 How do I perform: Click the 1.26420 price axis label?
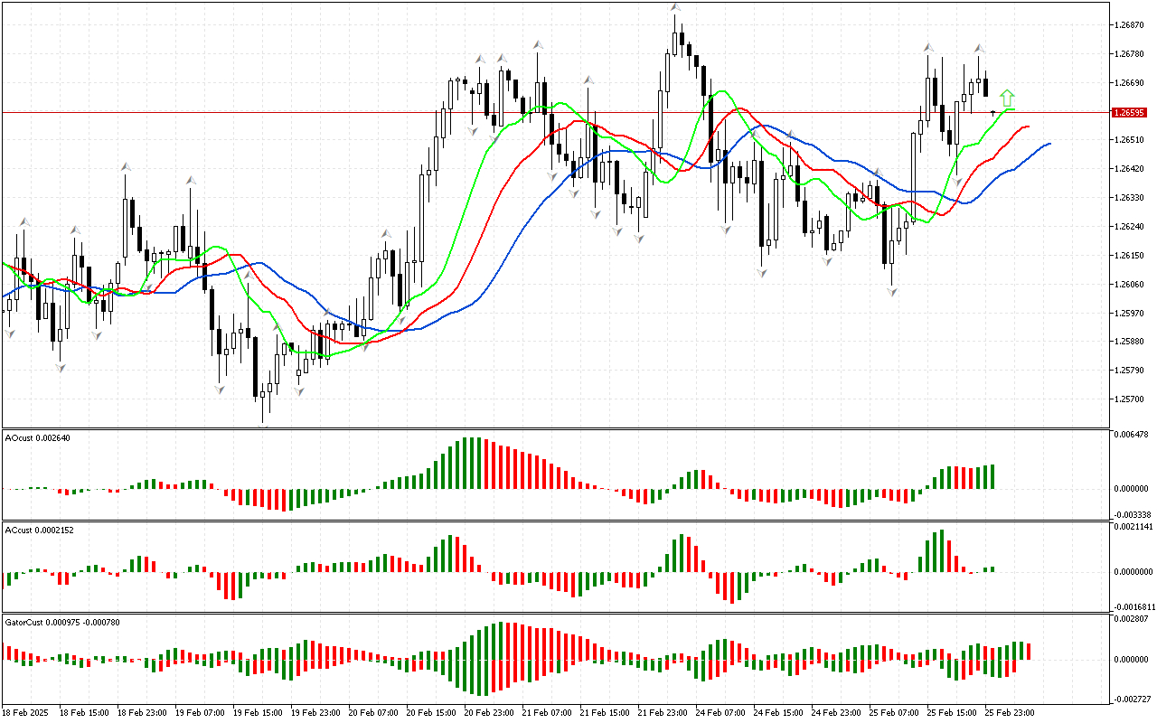1130,169
